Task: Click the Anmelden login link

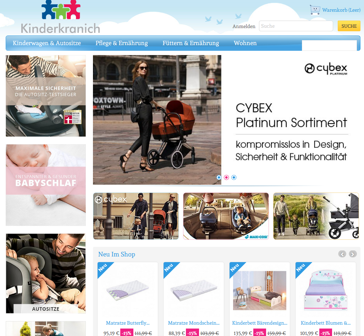Action: pos(244,26)
